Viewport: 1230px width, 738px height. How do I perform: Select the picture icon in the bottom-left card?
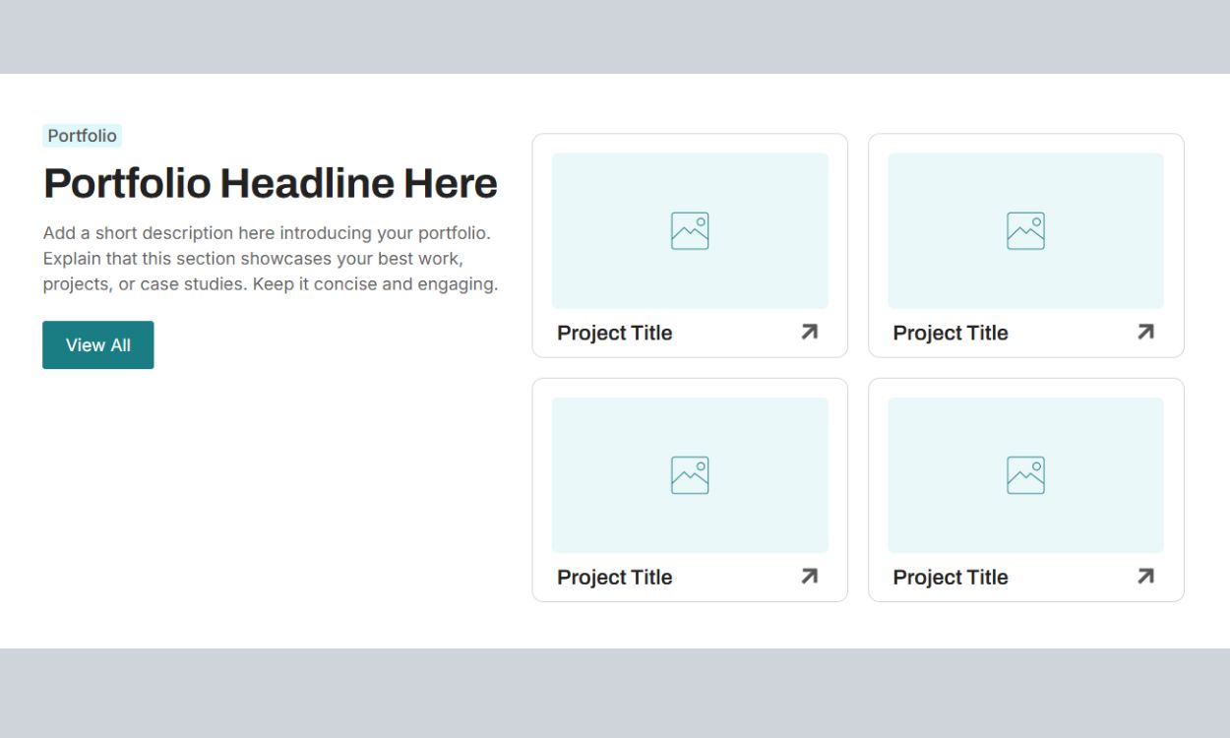[x=690, y=475]
